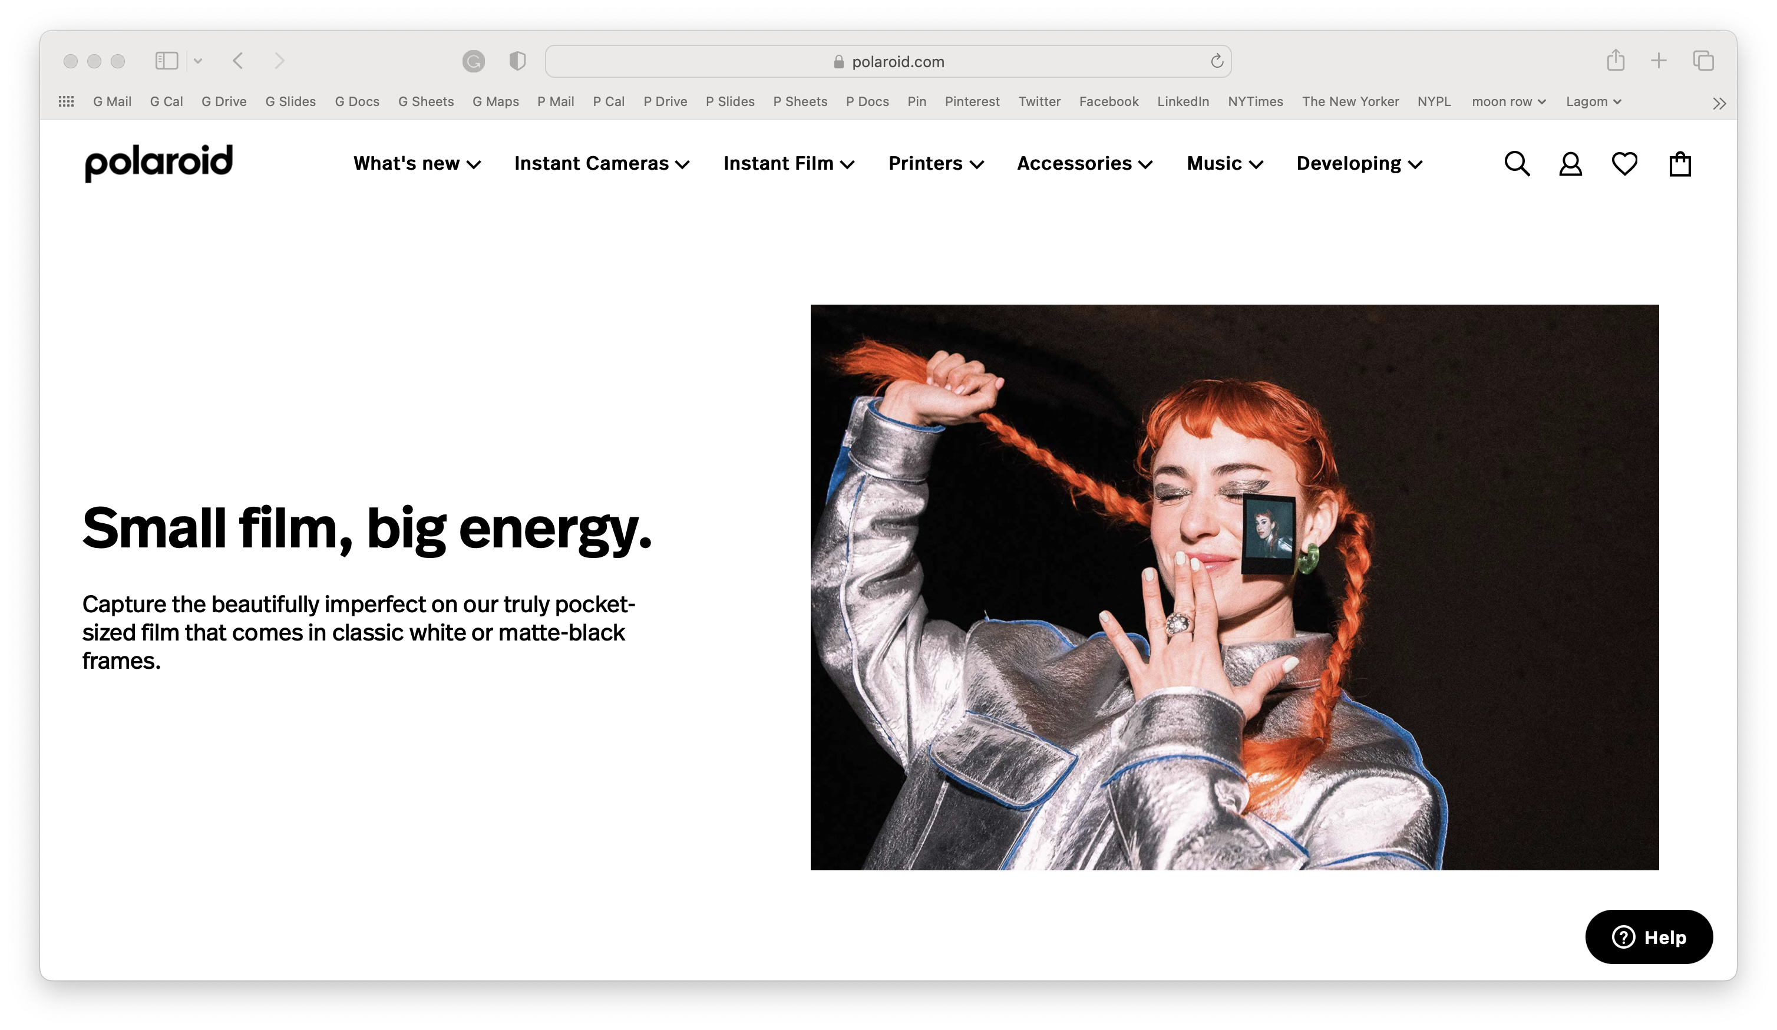Click the Grammarly extension icon
The width and height of the screenshot is (1777, 1030).
click(x=473, y=61)
